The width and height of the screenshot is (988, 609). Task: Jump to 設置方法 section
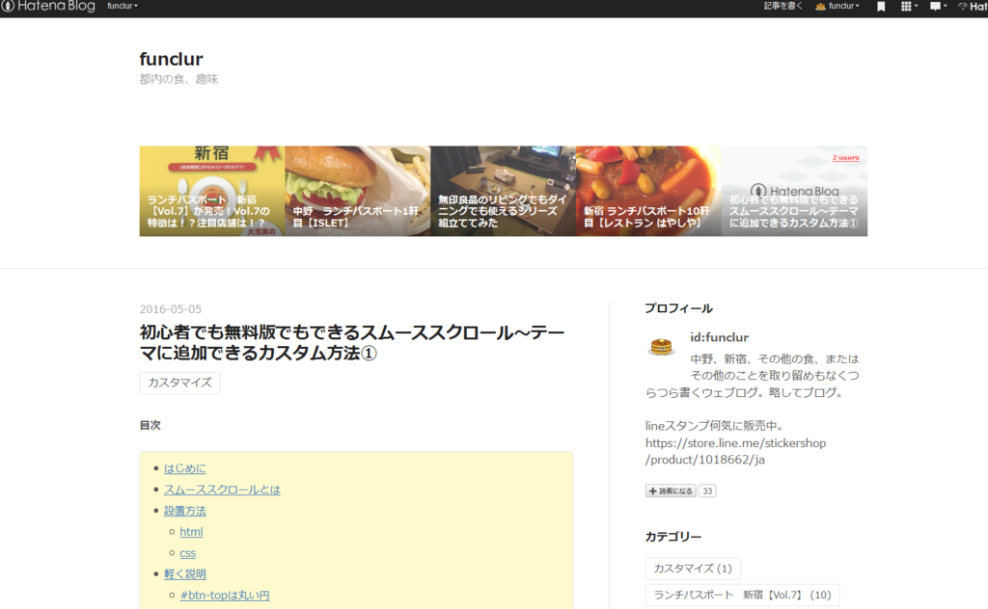(184, 511)
